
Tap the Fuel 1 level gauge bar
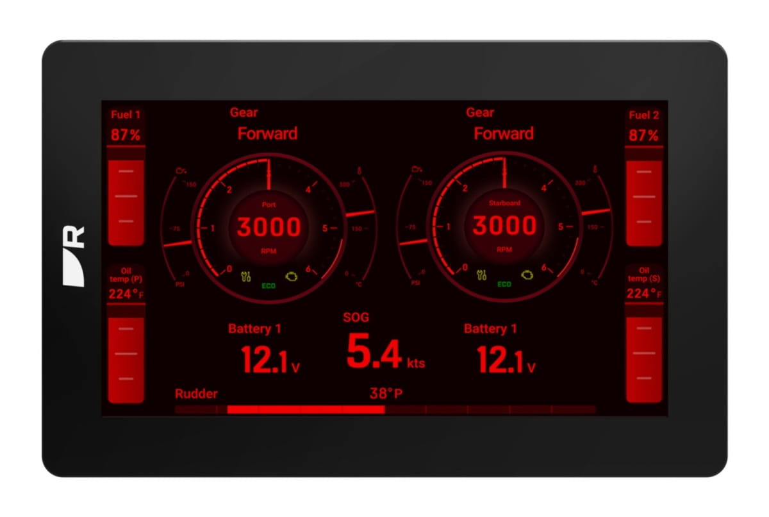(126, 196)
